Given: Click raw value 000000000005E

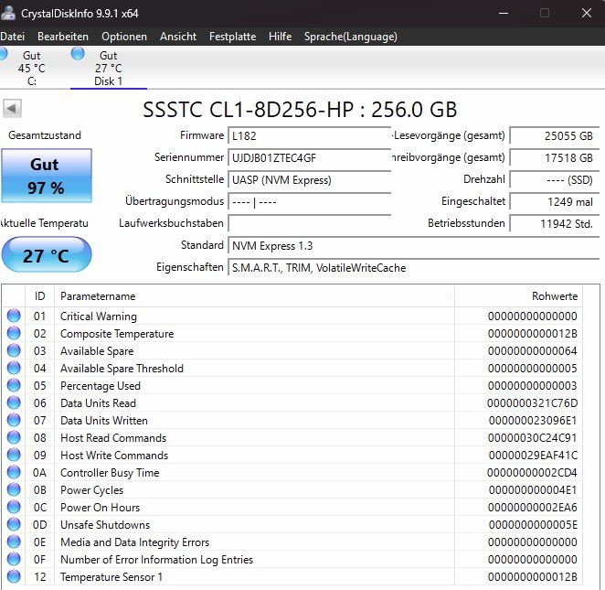Looking at the screenshot, I should 533,525.
